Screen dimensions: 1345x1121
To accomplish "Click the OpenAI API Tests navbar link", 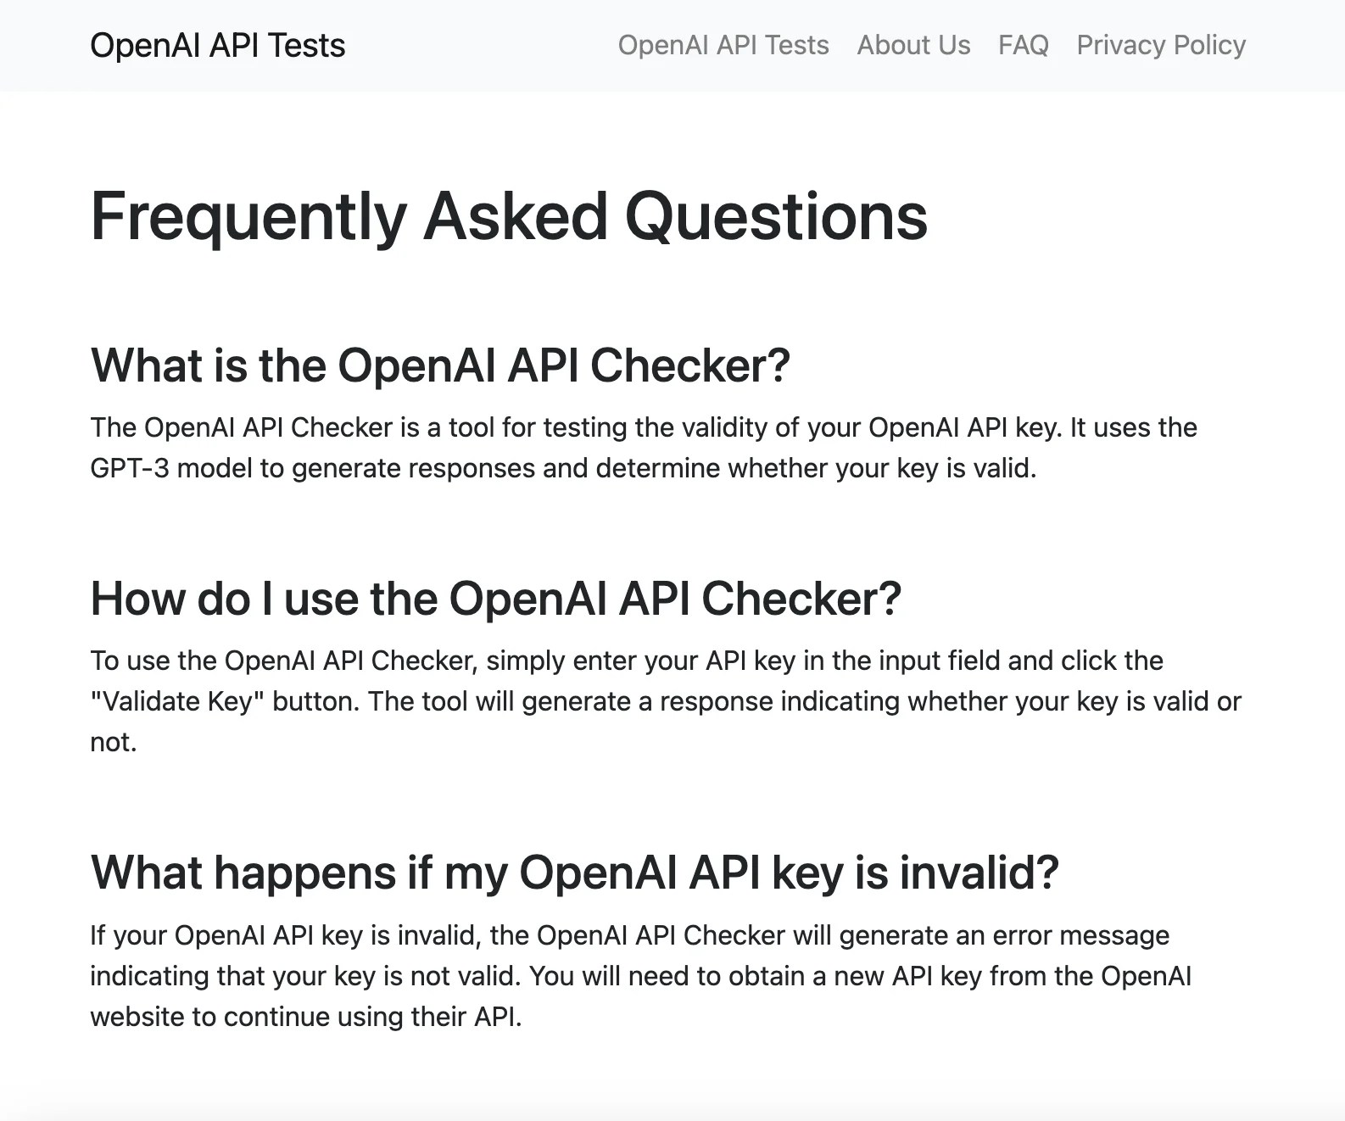I will (723, 45).
